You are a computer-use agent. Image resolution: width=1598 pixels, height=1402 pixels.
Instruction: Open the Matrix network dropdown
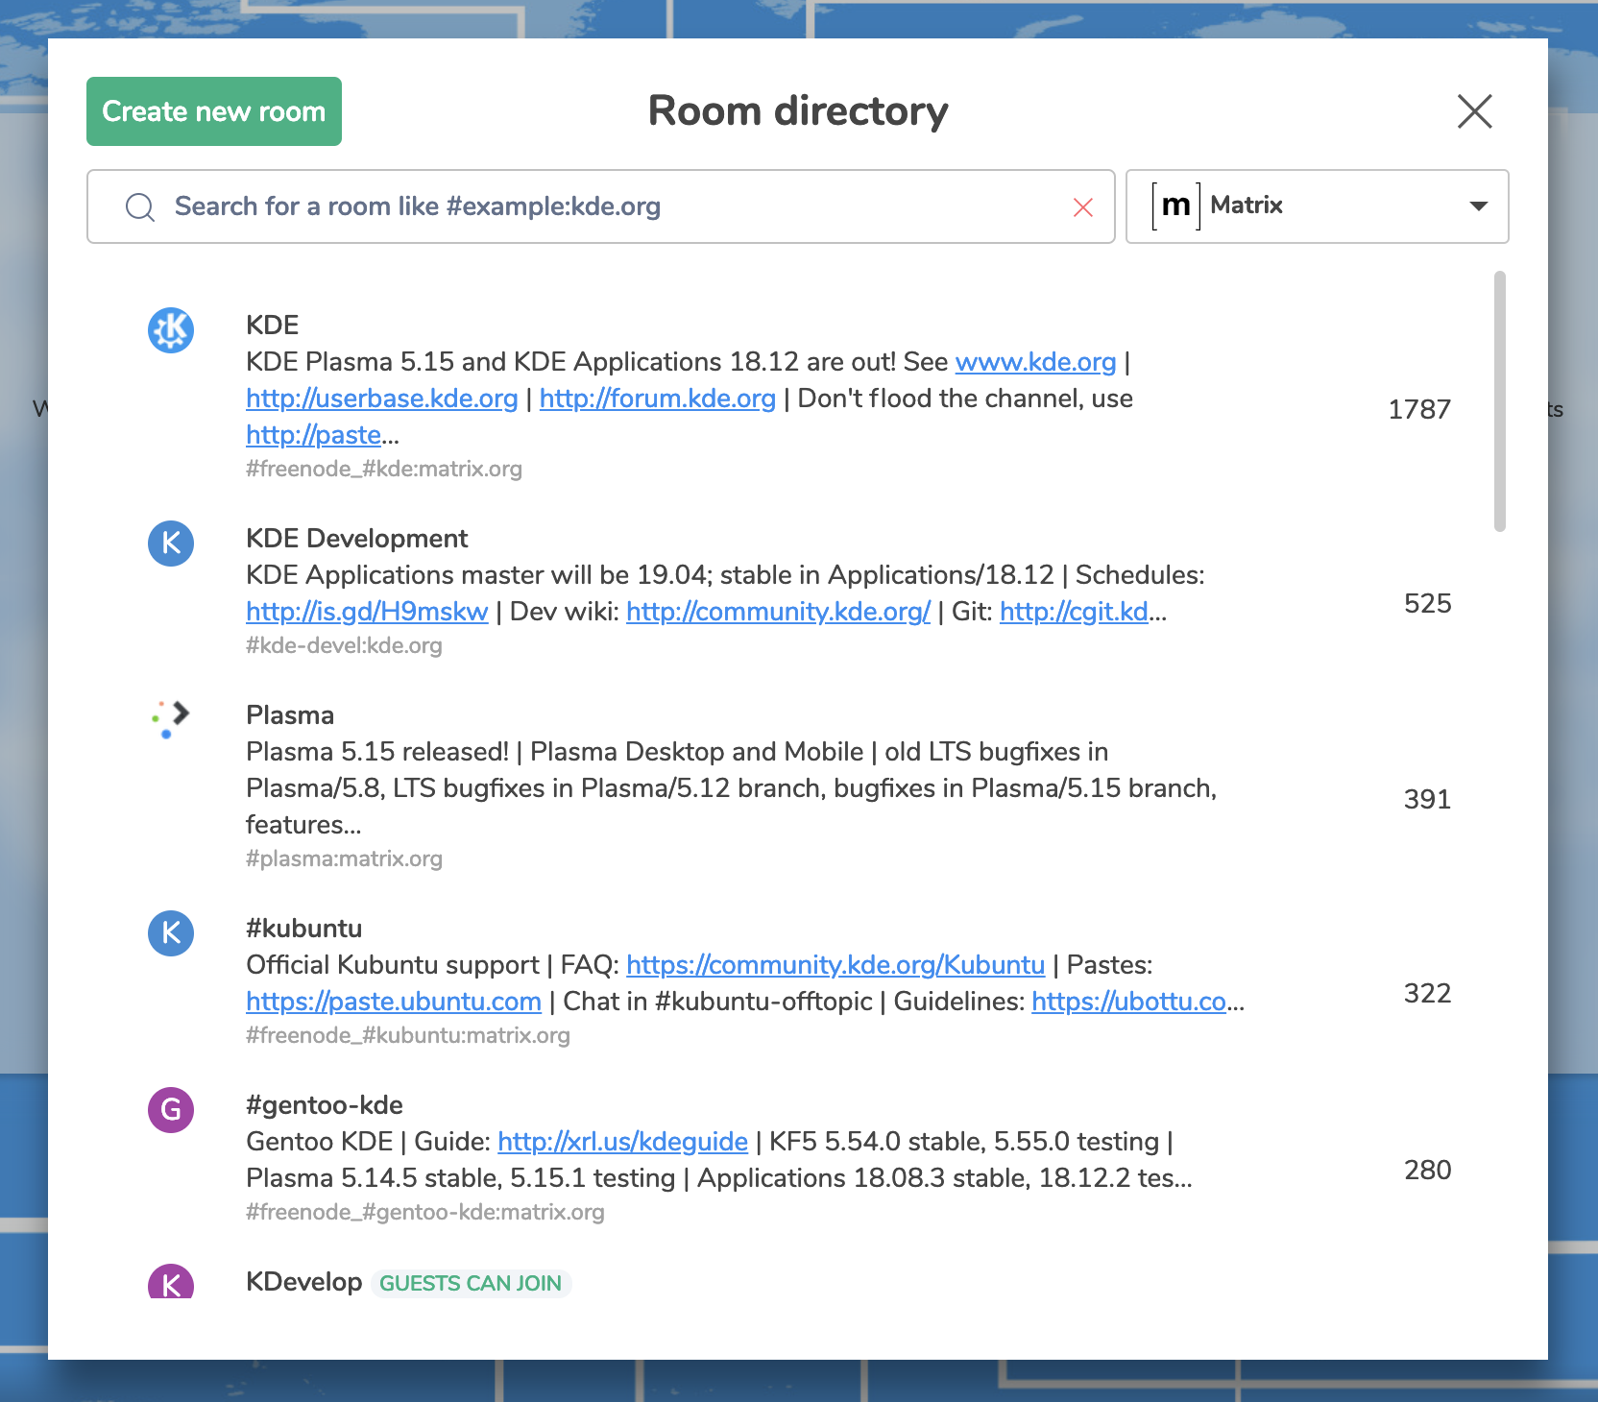click(1316, 206)
